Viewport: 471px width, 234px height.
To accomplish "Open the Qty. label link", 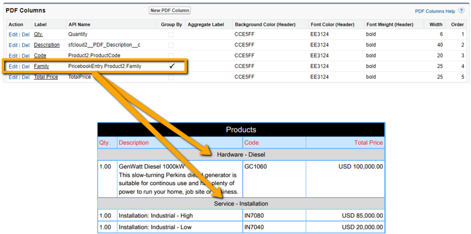I will 38,35.
